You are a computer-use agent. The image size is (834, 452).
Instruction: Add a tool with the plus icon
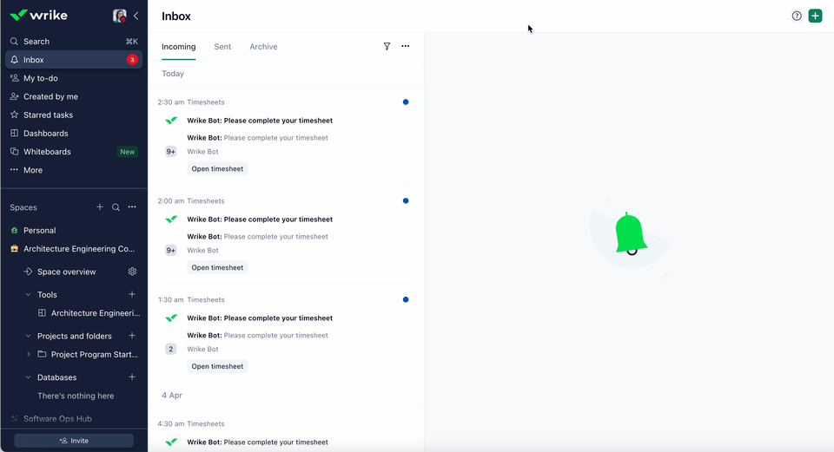coord(132,294)
